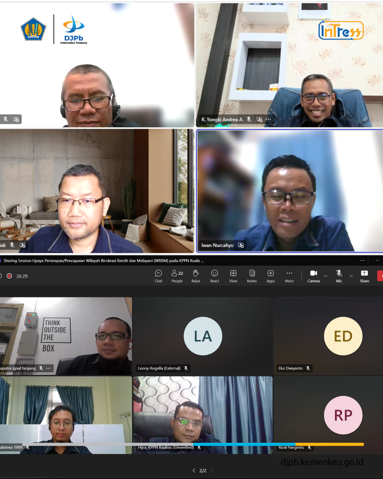Viewport: 383px width, 479px height.
Task: Raise your hand in the meeting
Action: (196, 276)
